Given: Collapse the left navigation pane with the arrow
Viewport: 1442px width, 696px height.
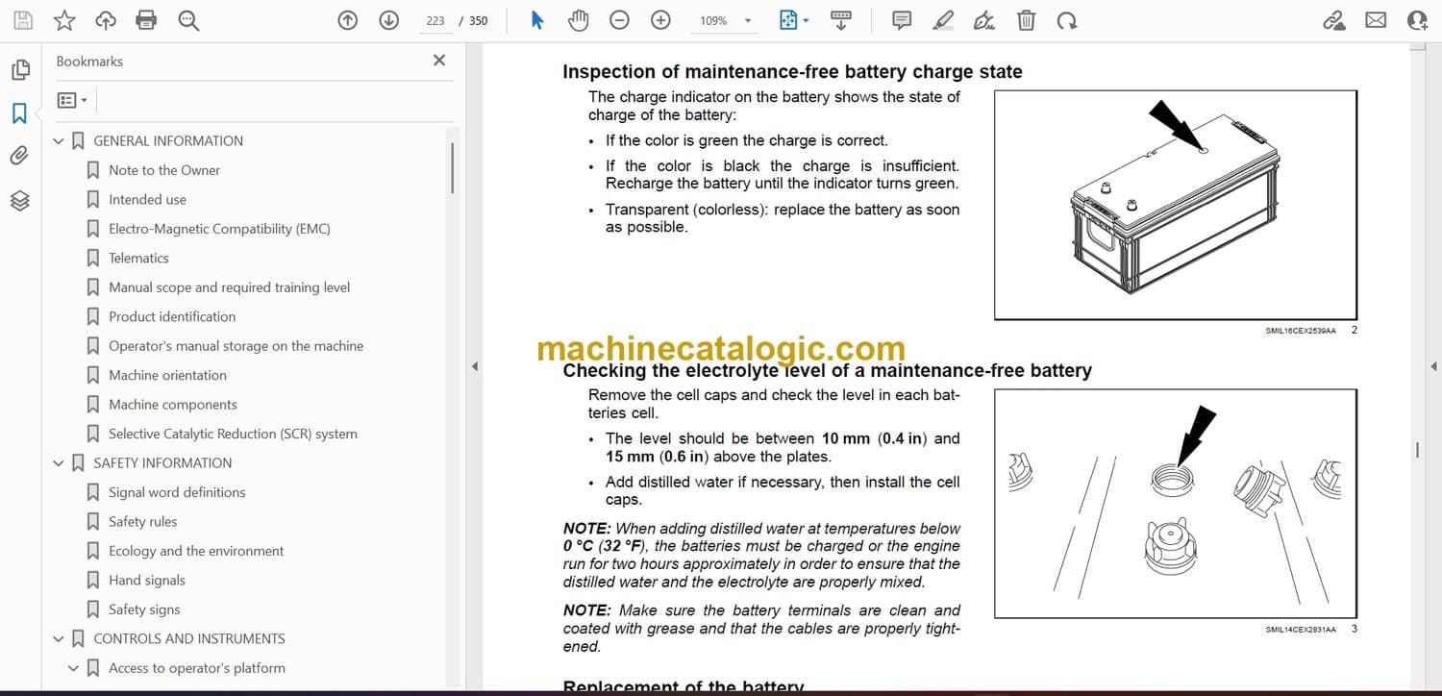Looking at the screenshot, I should (473, 366).
